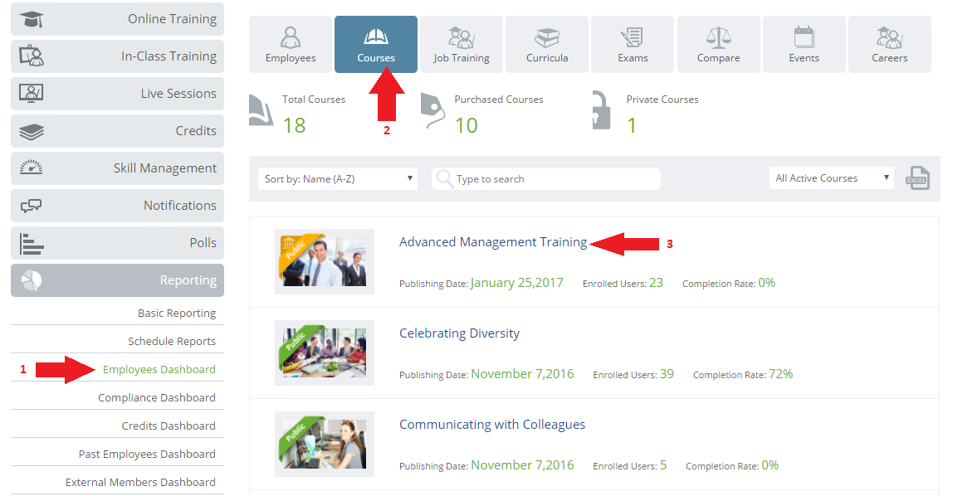The image size is (953, 496).
Task: Click the speech bubbles Notifications icon
Action: click(x=31, y=206)
